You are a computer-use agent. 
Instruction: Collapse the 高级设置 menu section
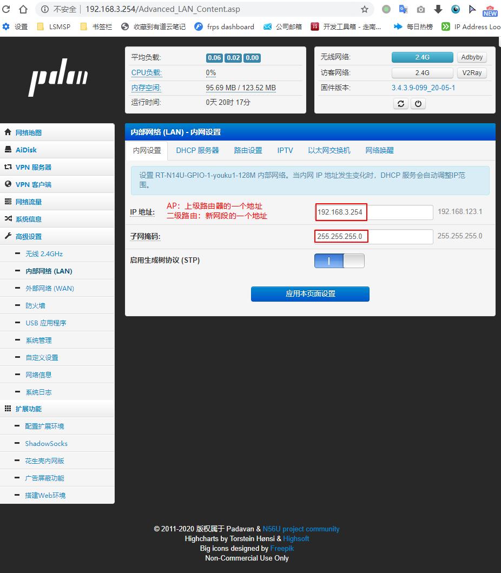pos(57,236)
